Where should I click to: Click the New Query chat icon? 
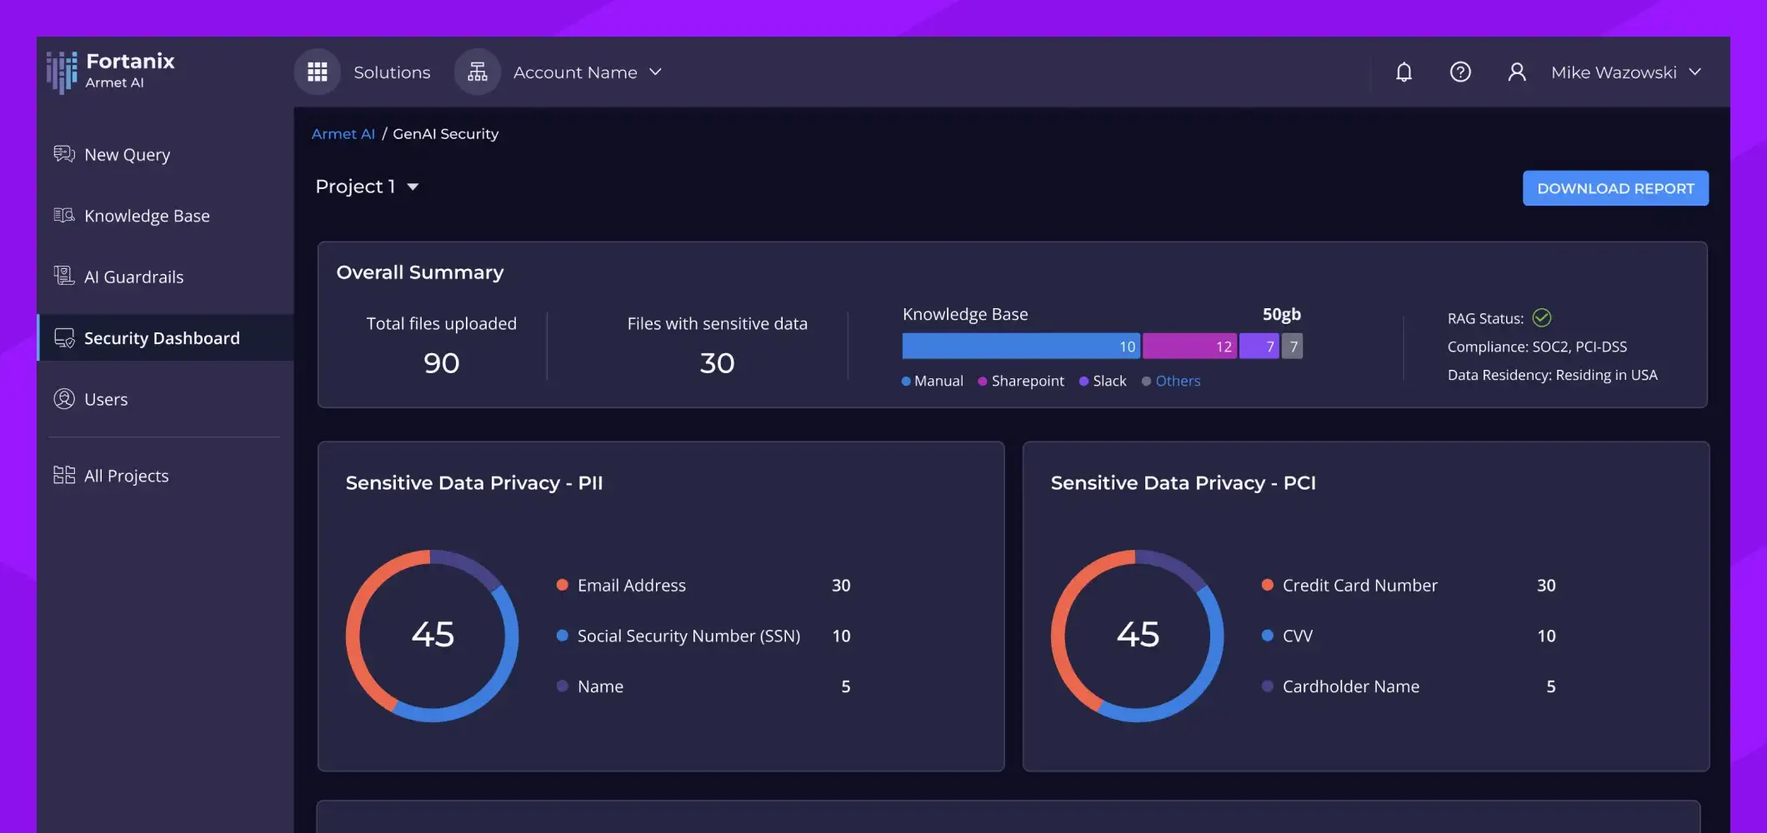coord(64,154)
